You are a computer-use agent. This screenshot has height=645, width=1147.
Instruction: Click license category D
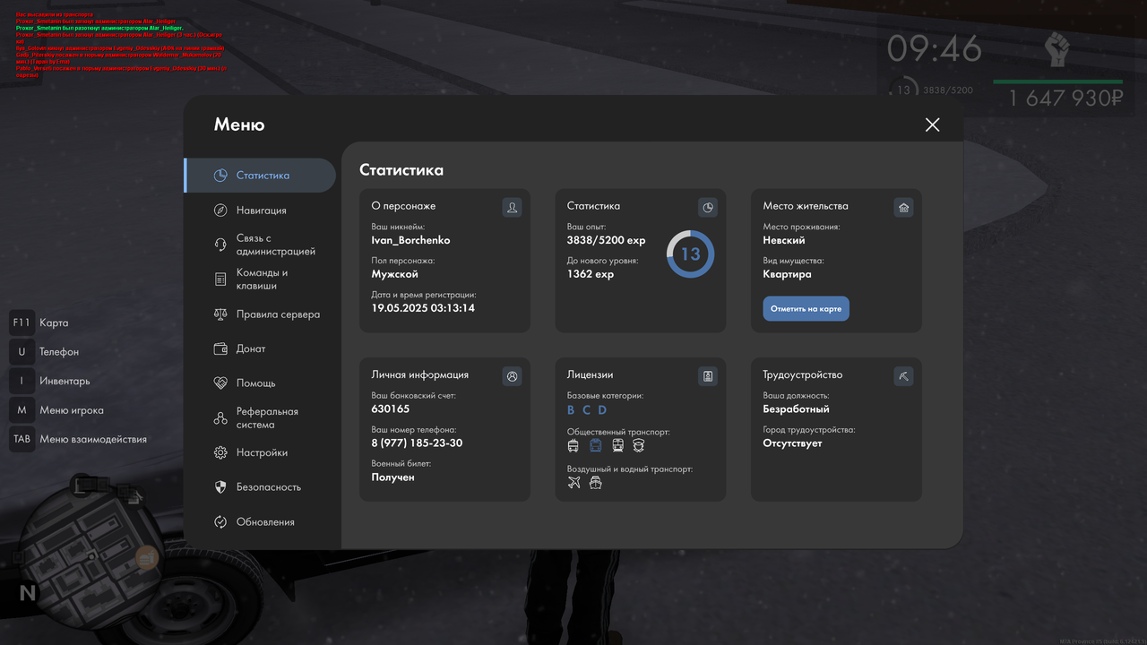pyautogui.click(x=602, y=410)
